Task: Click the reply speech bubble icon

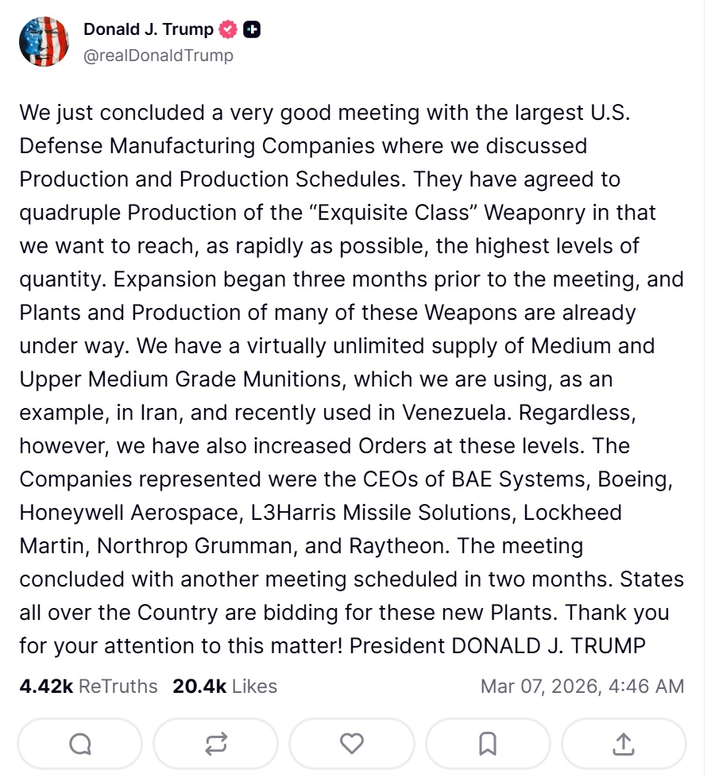Action: [80, 744]
